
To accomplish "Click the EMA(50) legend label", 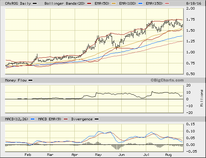I will click(x=102, y=4).
